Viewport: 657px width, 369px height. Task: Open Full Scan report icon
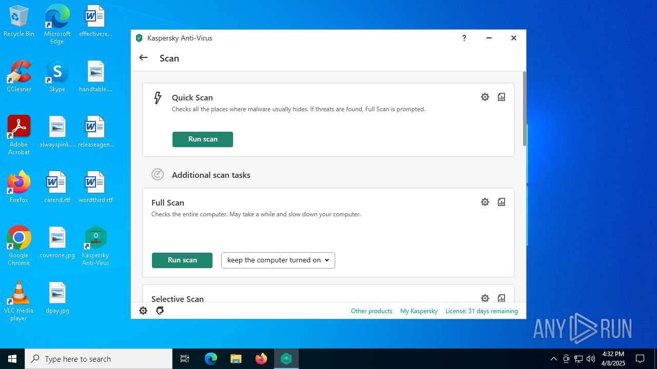click(501, 202)
